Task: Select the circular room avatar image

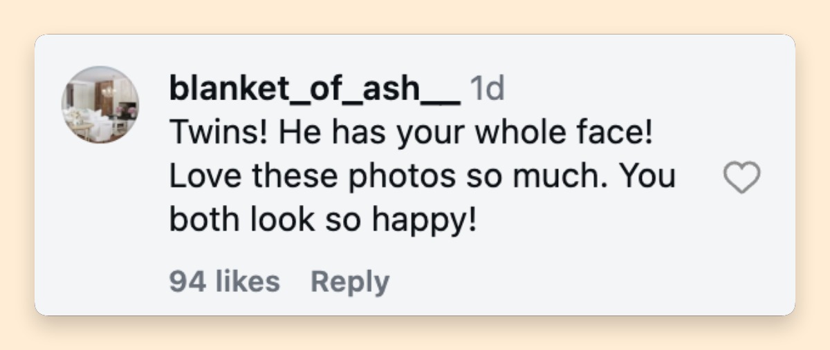Action: 100,105
